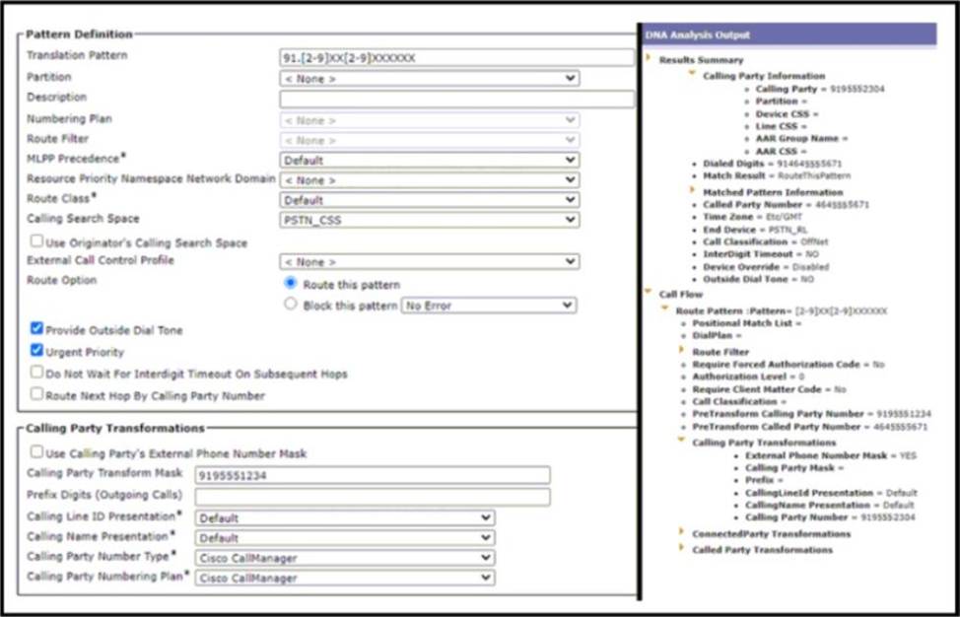The width and height of the screenshot is (960, 617).
Task: Collapse the Call Flow tree node
Action: (x=648, y=293)
